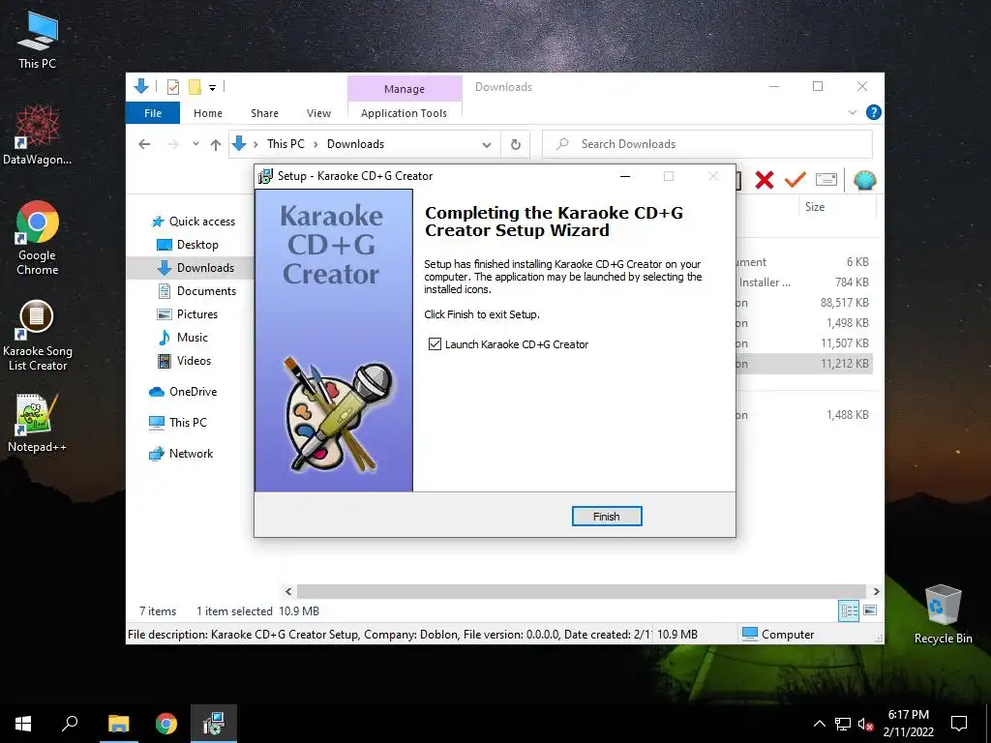Open the Home ribbon tab
Screen dimensions: 991x743
click(208, 113)
